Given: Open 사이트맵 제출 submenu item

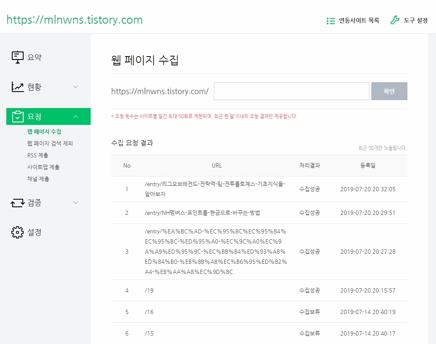Looking at the screenshot, I should (43, 167).
